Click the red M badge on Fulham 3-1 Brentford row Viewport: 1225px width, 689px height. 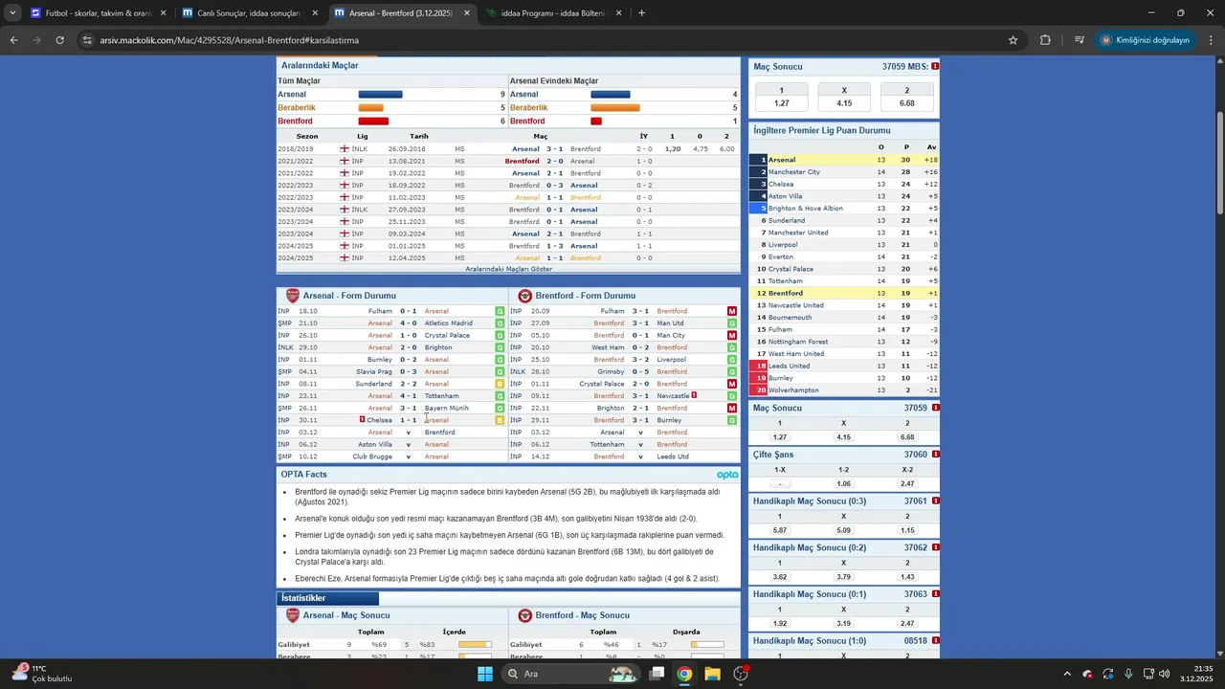(732, 311)
